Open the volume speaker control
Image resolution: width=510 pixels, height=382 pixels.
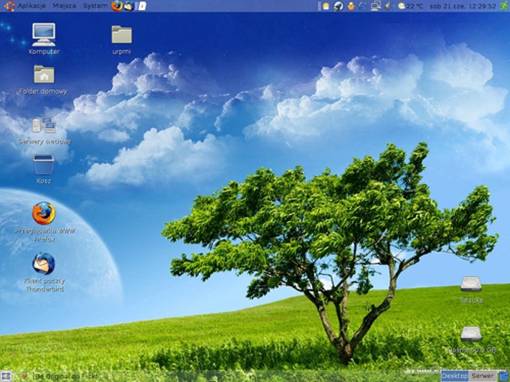click(x=388, y=6)
